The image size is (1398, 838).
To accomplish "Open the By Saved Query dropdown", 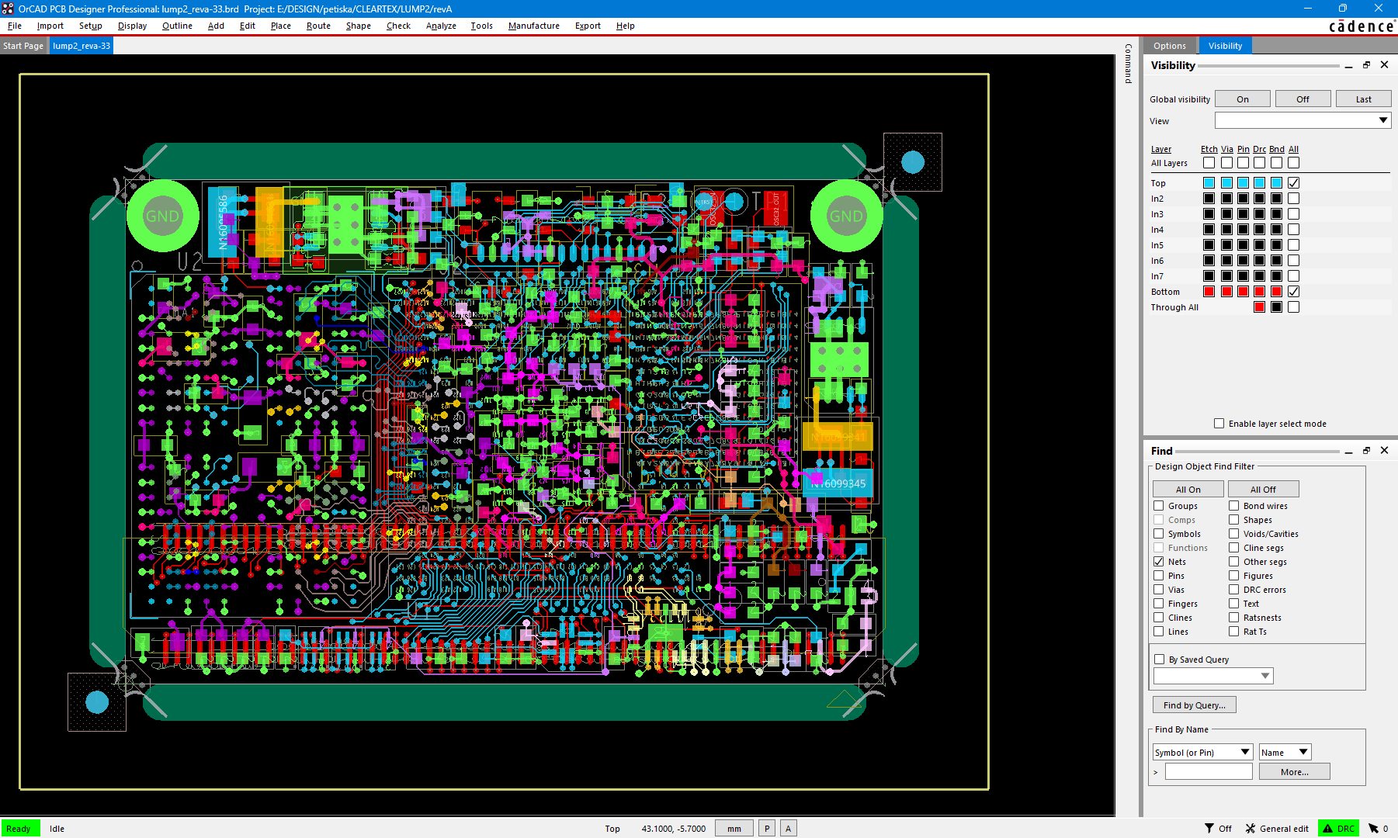I will [1264, 676].
